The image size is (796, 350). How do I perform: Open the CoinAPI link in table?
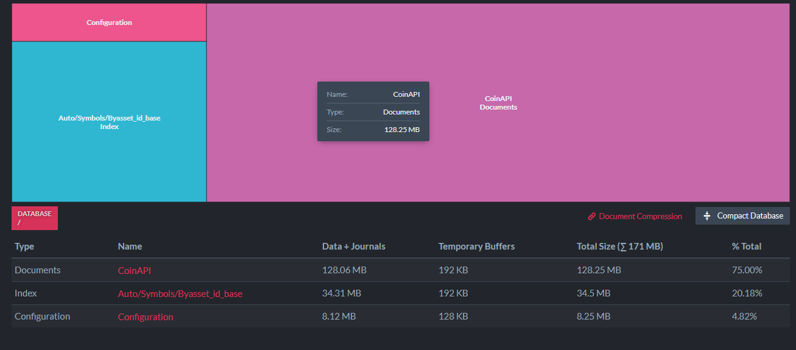click(x=134, y=270)
